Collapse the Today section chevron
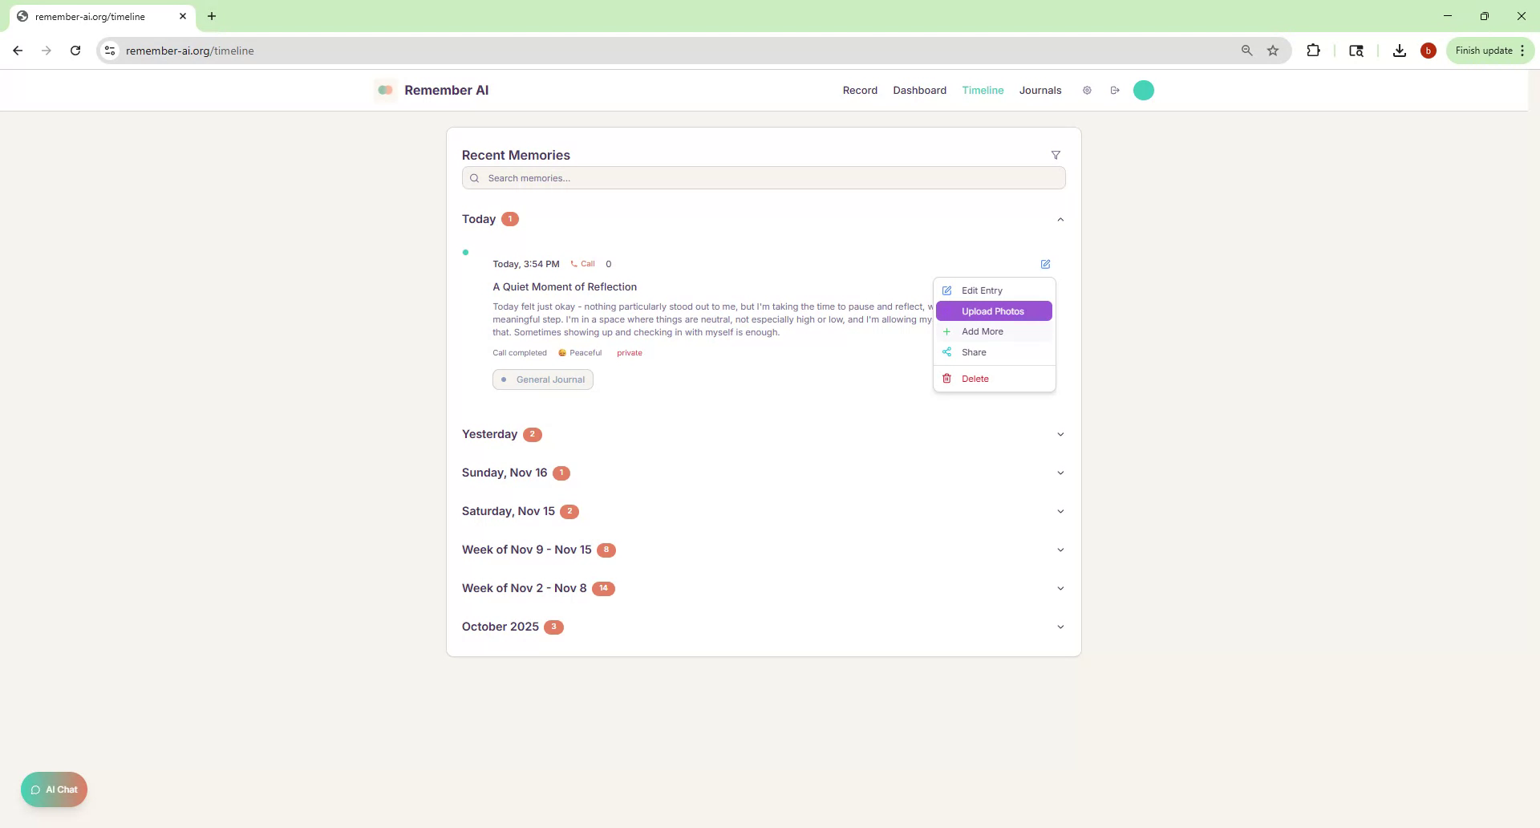This screenshot has width=1540, height=828. (x=1060, y=219)
